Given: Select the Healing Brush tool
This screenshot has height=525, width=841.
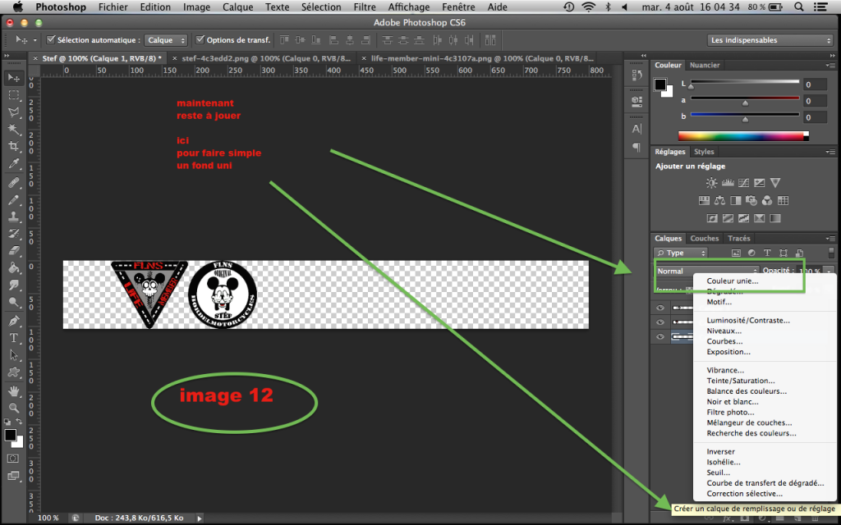Looking at the screenshot, I should click(14, 183).
